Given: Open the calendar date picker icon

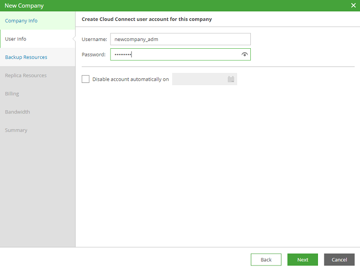Looking at the screenshot, I should 231,79.
